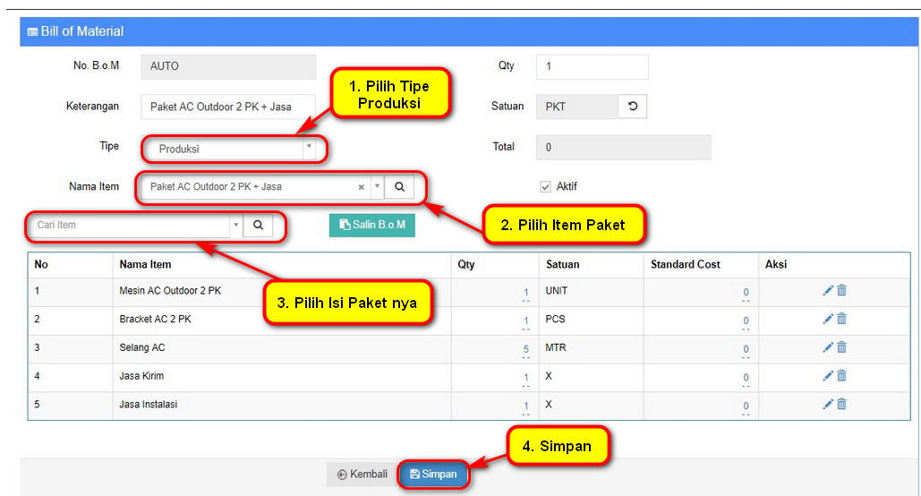Click pencil icon for Bracket AC 2 PK
Screen dimensions: 921x496
tap(828, 319)
